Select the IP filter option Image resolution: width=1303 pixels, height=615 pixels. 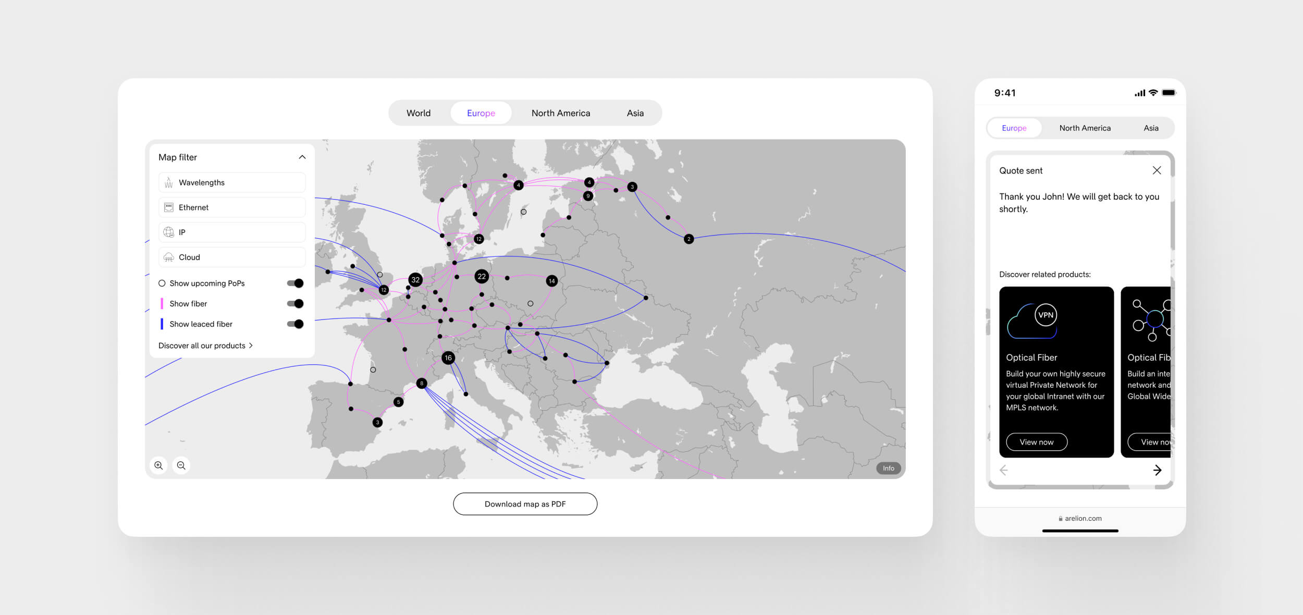232,232
